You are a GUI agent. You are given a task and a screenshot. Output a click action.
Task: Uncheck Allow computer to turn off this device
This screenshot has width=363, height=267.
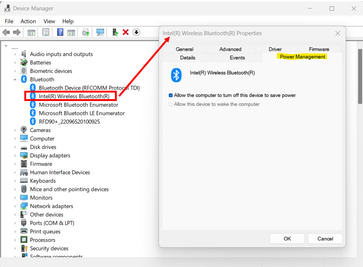(171, 95)
